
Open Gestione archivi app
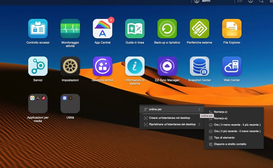[102, 66]
